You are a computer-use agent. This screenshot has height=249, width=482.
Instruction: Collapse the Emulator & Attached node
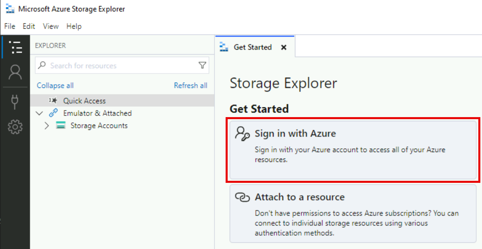click(39, 113)
